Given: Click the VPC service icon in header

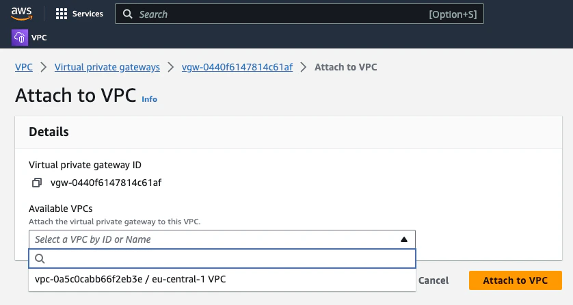Looking at the screenshot, I should pos(20,38).
